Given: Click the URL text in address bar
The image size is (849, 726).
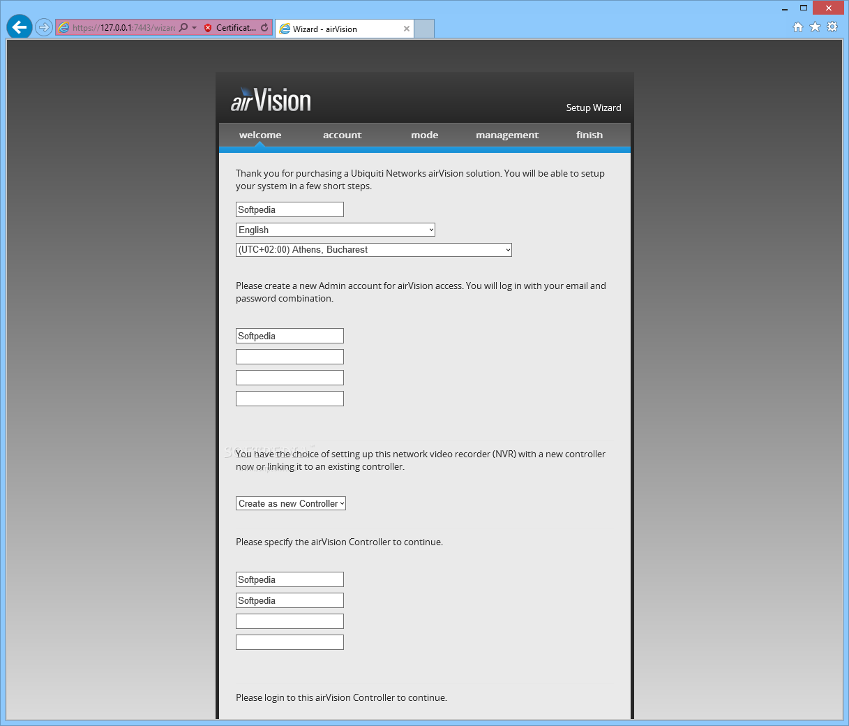Looking at the screenshot, I should 123,28.
